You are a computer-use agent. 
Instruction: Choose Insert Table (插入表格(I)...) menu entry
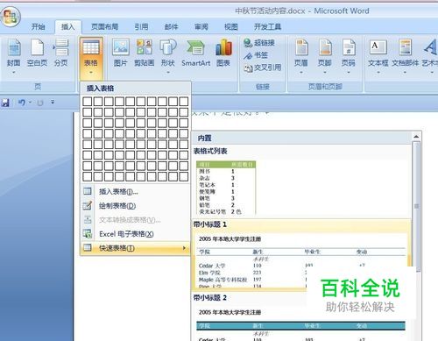tap(135, 192)
